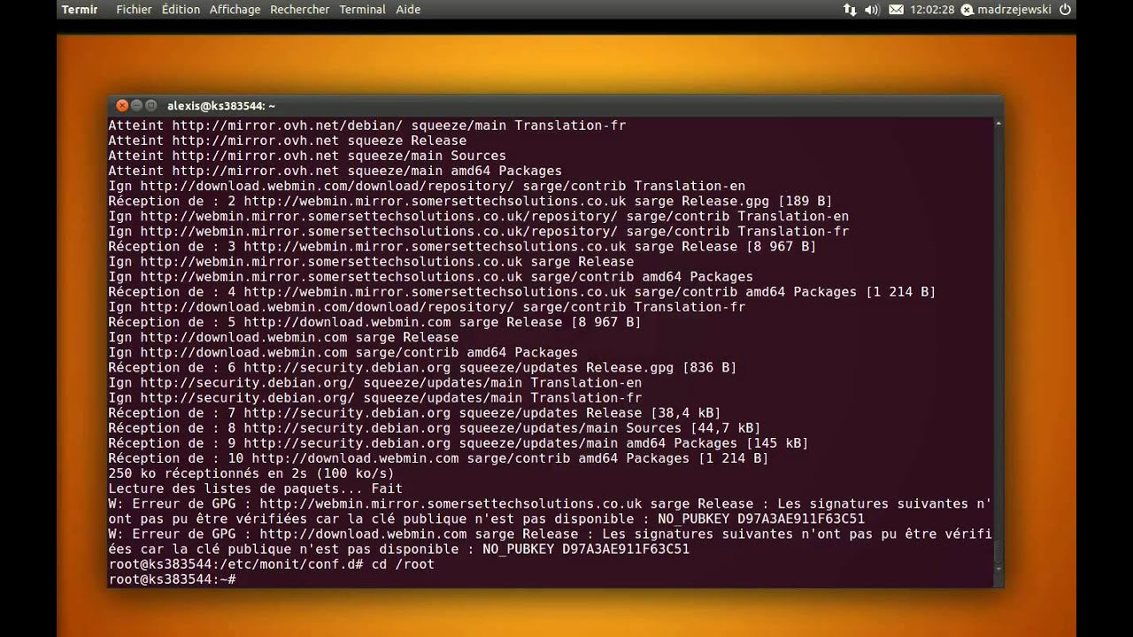1133x637 pixels.
Task: Maximize the terminal window
Action: point(150,105)
